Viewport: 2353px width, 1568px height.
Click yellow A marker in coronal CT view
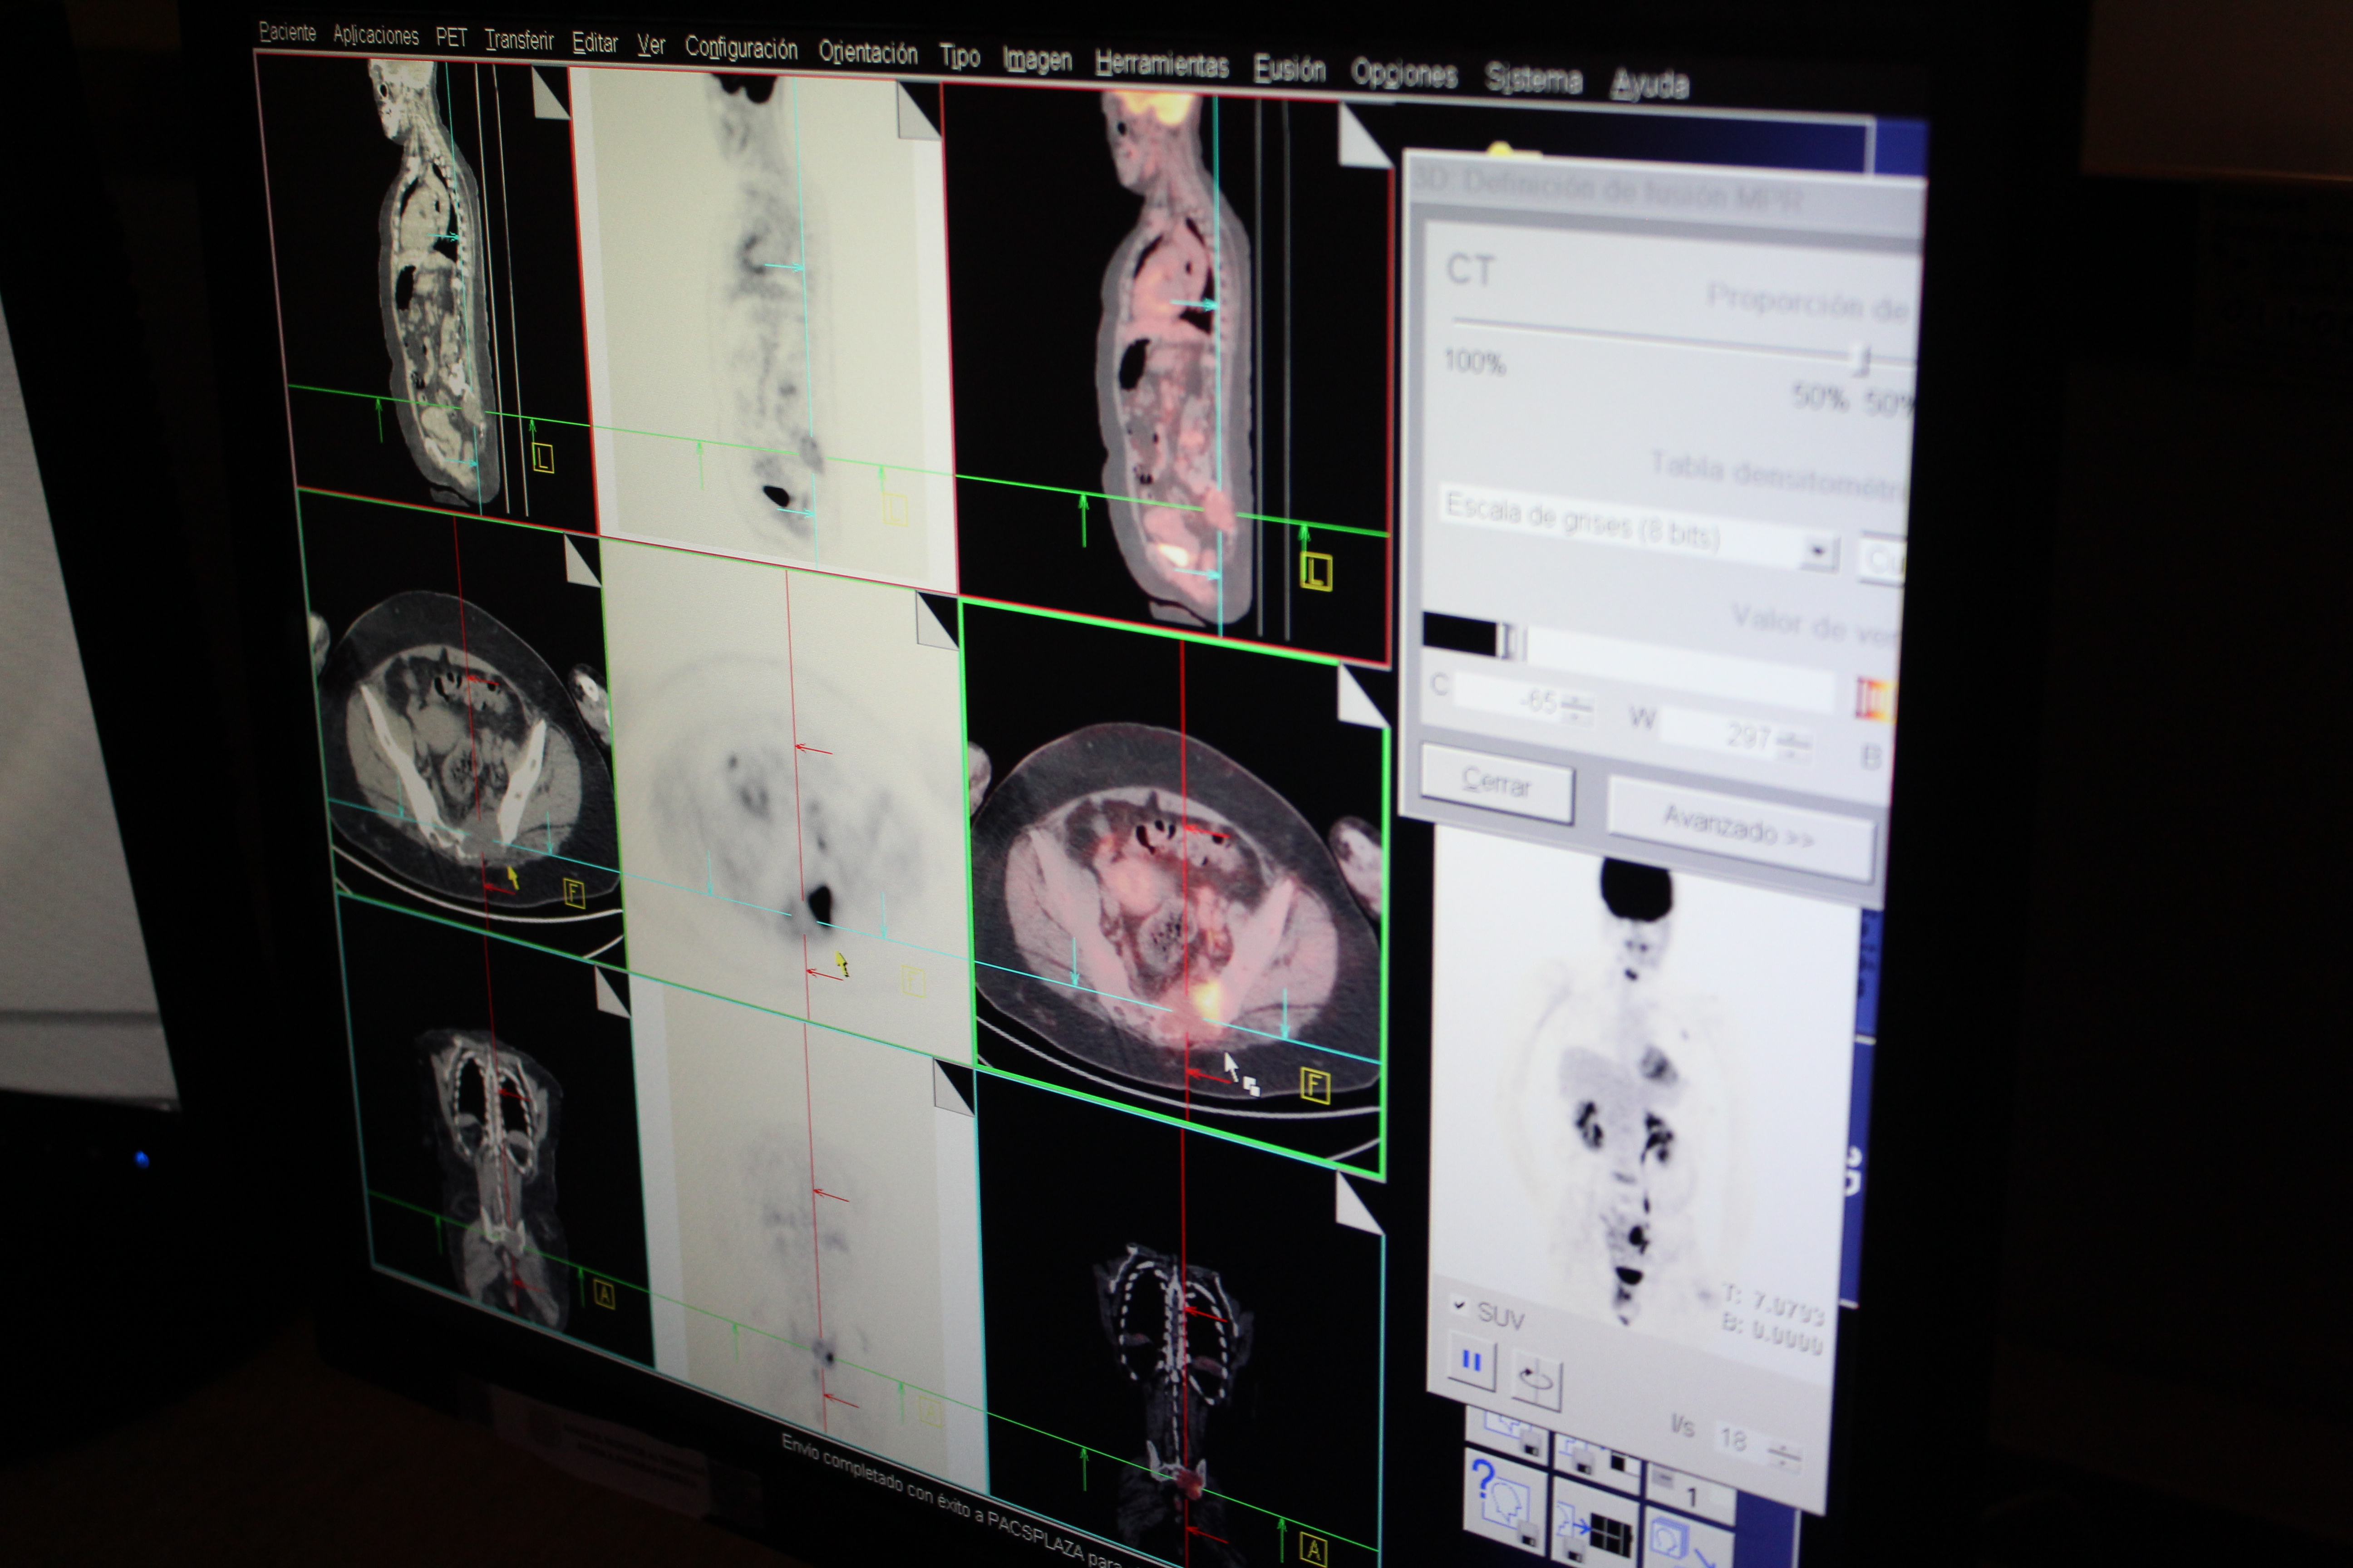click(603, 1295)
